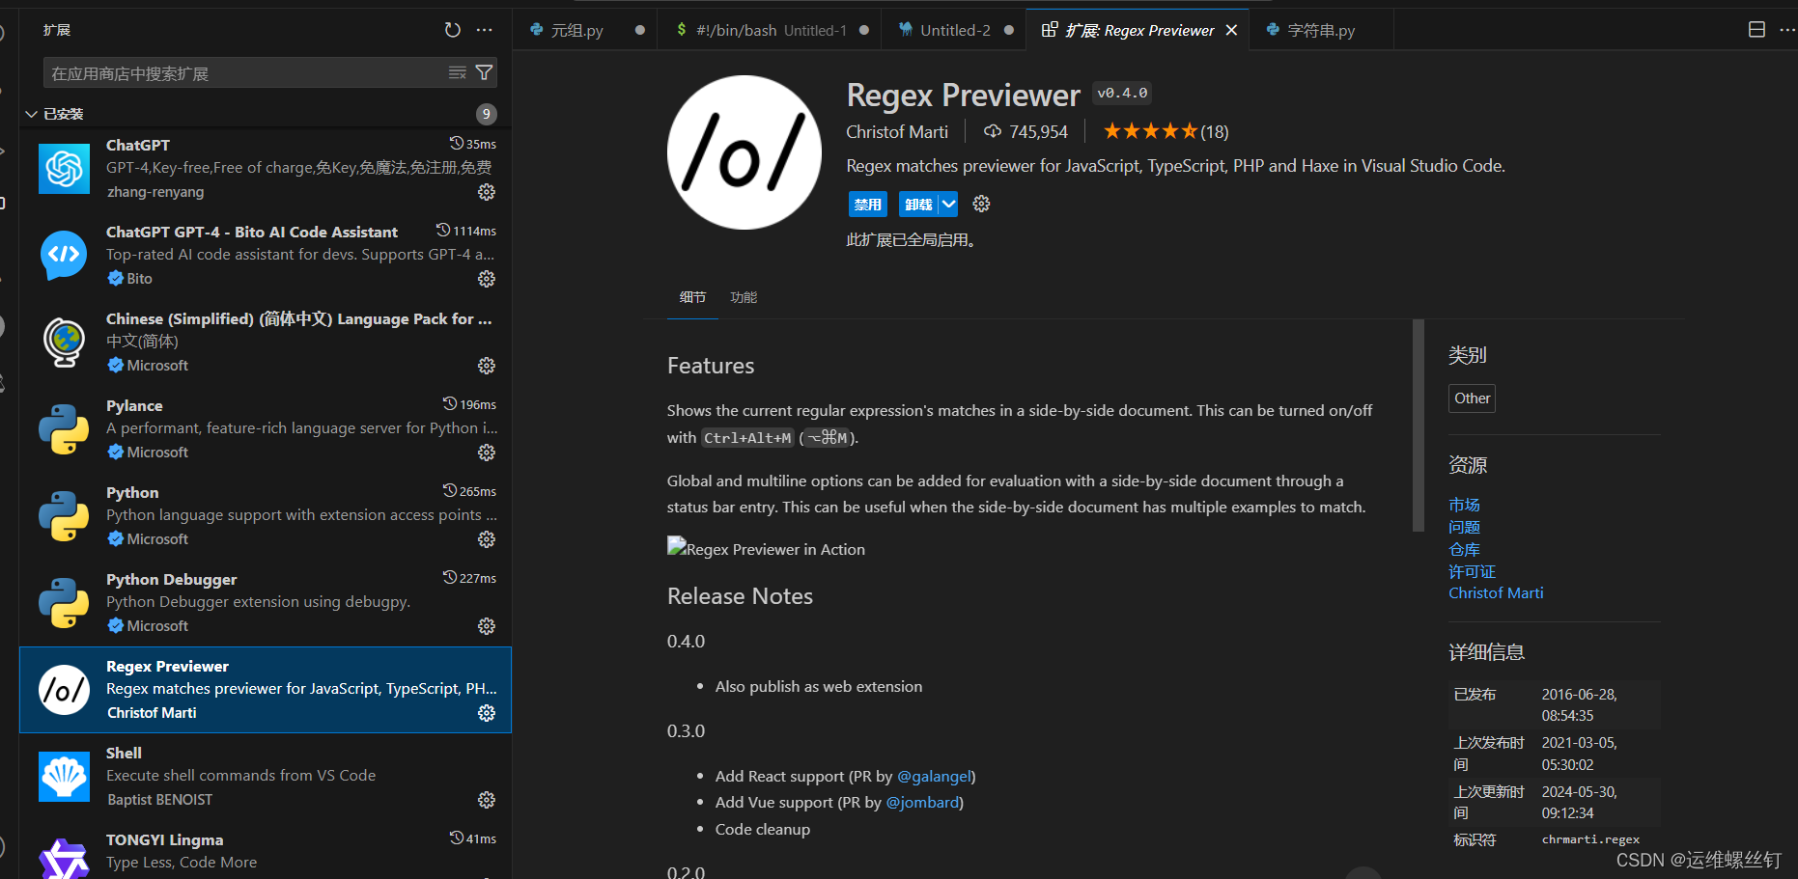Open the 许可证 license link
This screenshot has width=1798, height=879.
[1472, 571]
